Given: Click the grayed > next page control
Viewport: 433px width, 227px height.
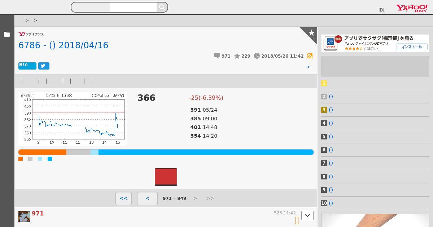Looking at the screenshot, I should 196,198.
